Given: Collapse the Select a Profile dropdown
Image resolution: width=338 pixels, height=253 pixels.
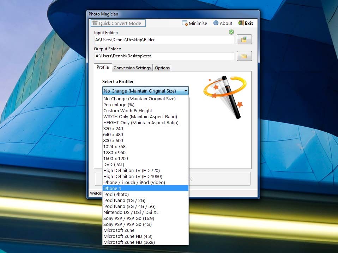Looking at the screenshot, I should [x=145, y=91].
